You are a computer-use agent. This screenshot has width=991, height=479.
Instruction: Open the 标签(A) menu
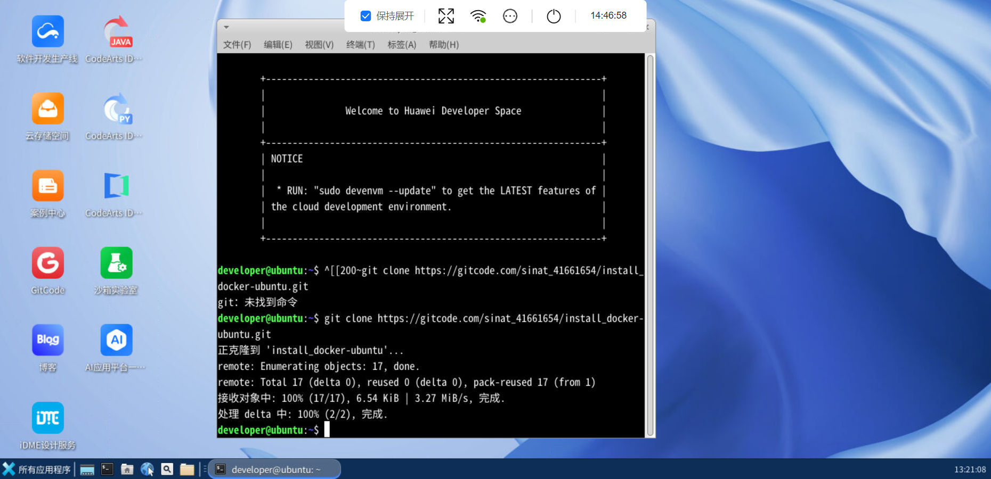(402, 45)
